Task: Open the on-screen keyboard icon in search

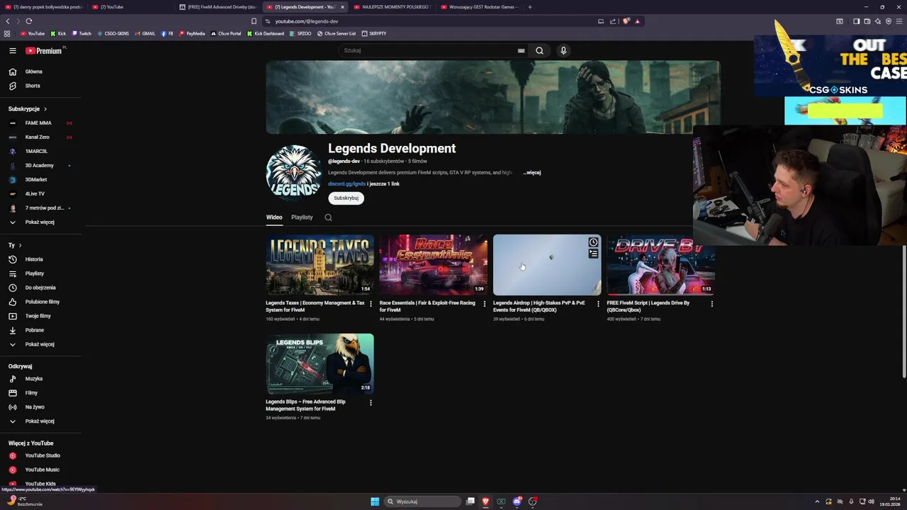Action: 521,50
